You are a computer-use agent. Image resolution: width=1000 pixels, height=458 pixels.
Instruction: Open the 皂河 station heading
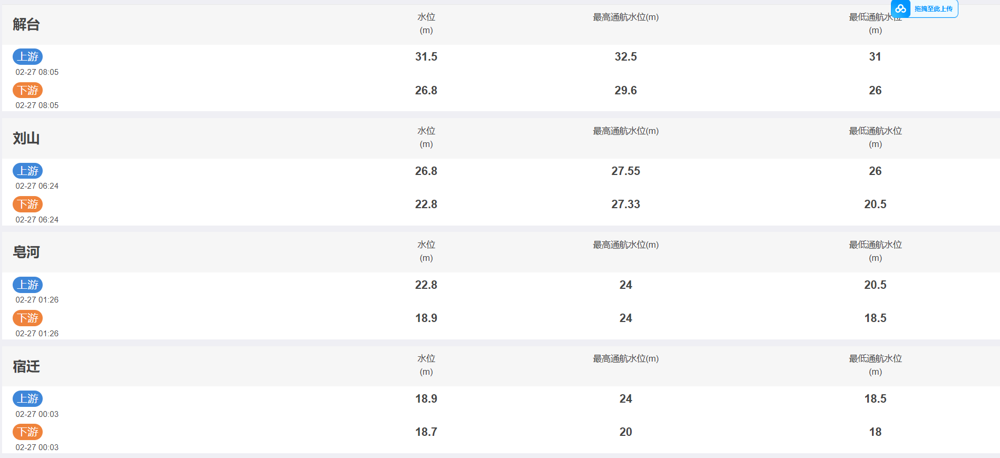pos(26,252)
